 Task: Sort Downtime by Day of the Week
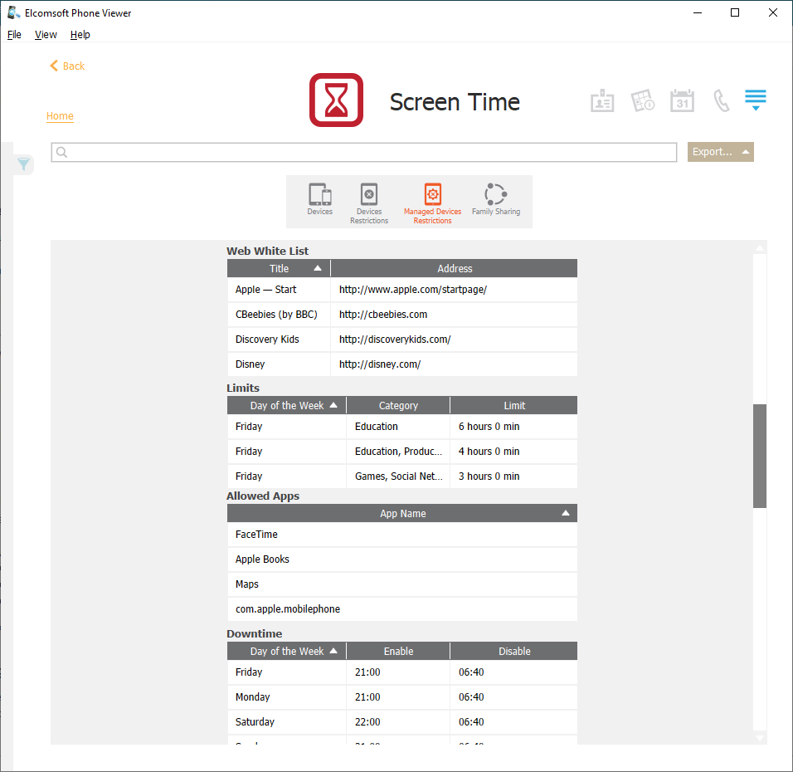coord(287,652)
